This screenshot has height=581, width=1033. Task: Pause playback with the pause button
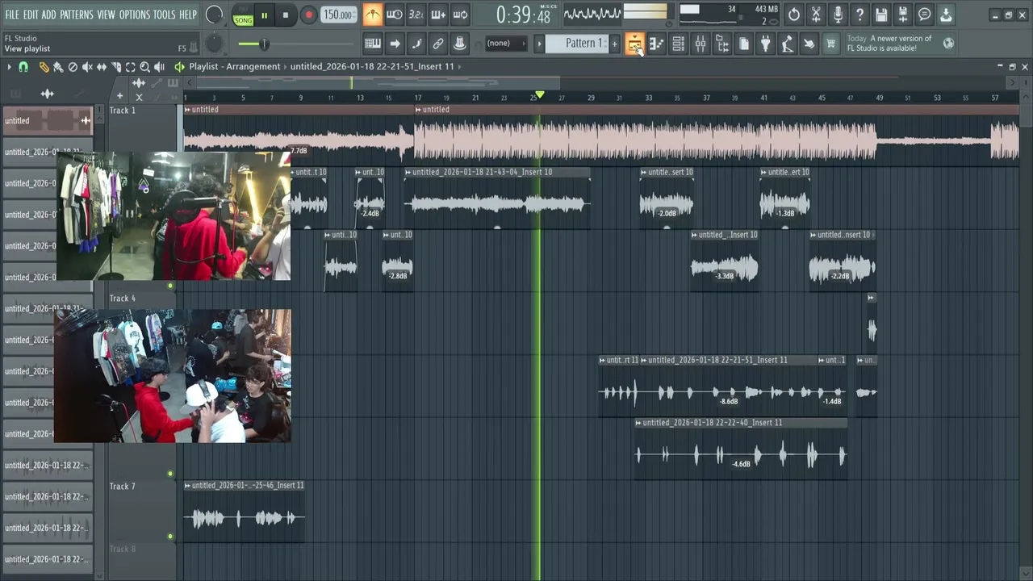tap(264, 15)
